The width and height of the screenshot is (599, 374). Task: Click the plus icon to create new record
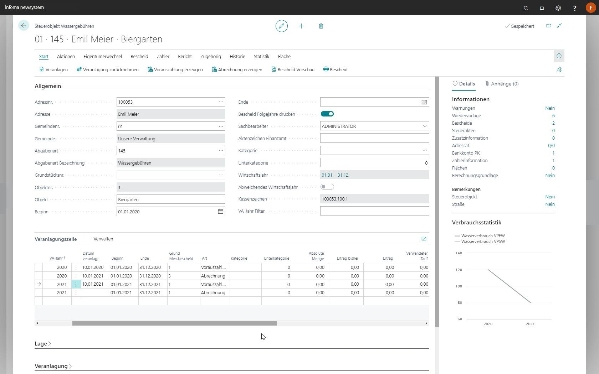(x=301, y=26)
